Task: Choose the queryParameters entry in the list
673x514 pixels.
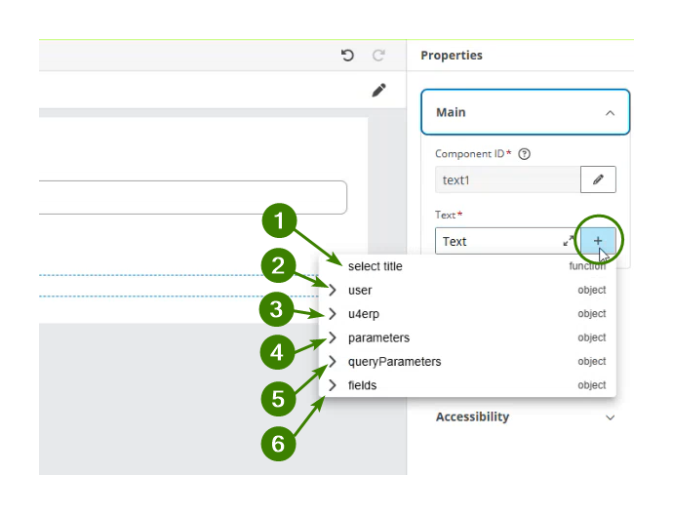Action: tap(467, 362)
